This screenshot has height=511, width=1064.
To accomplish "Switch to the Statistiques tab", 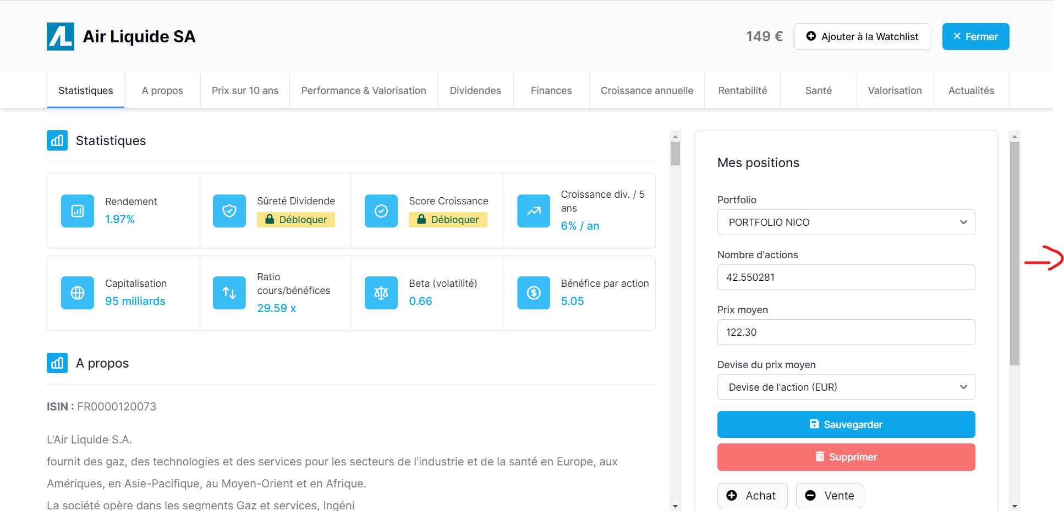I will pos(86,91).
